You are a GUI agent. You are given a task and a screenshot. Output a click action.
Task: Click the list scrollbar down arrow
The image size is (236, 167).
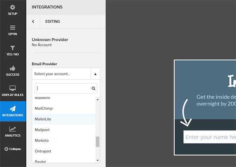(97, 161)
